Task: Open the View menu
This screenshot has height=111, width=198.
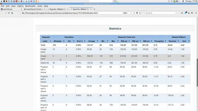Action: [13, 6]
